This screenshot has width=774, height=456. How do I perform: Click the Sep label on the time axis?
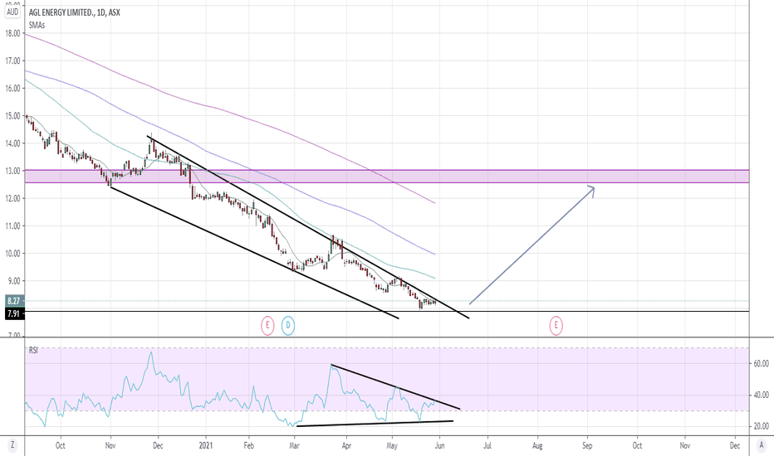point(587,446)
